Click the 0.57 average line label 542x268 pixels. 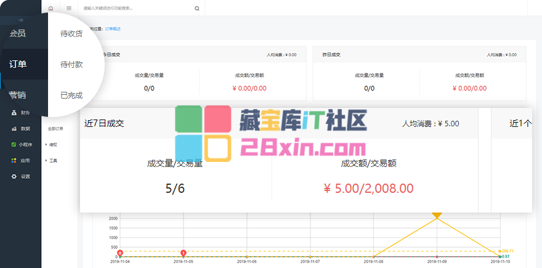coord(506,256)
